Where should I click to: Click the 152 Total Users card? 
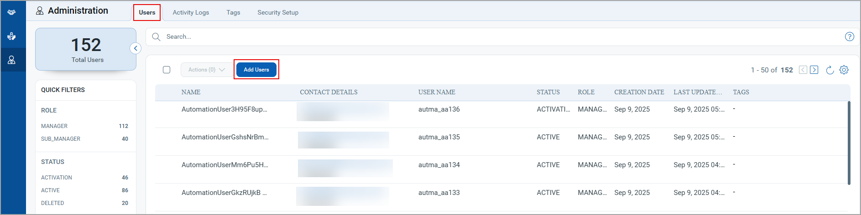point(86,49)
